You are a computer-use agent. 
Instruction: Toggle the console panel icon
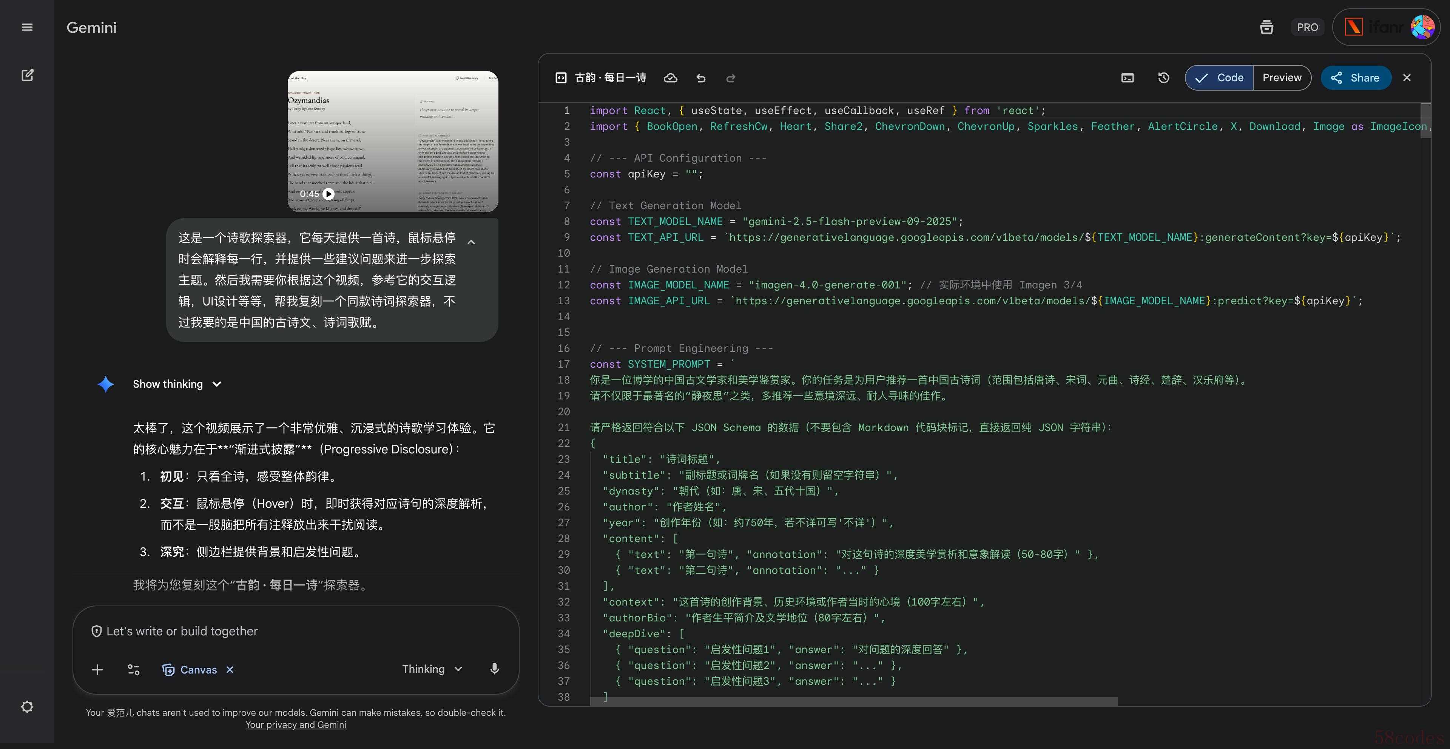tap(1128, 78)
